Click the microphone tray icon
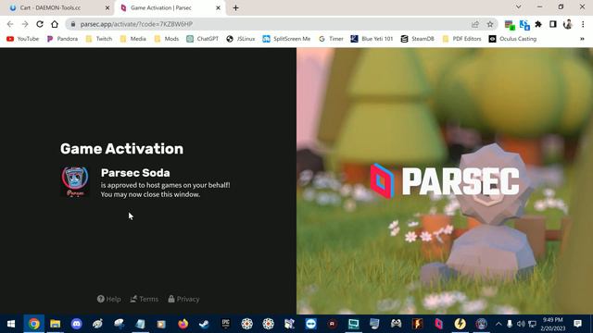The image size is (593, 333). (510, 324)
